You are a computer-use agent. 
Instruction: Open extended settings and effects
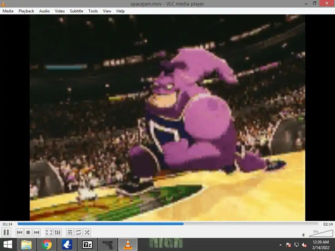pyautogui.click(x=58, y=232)
